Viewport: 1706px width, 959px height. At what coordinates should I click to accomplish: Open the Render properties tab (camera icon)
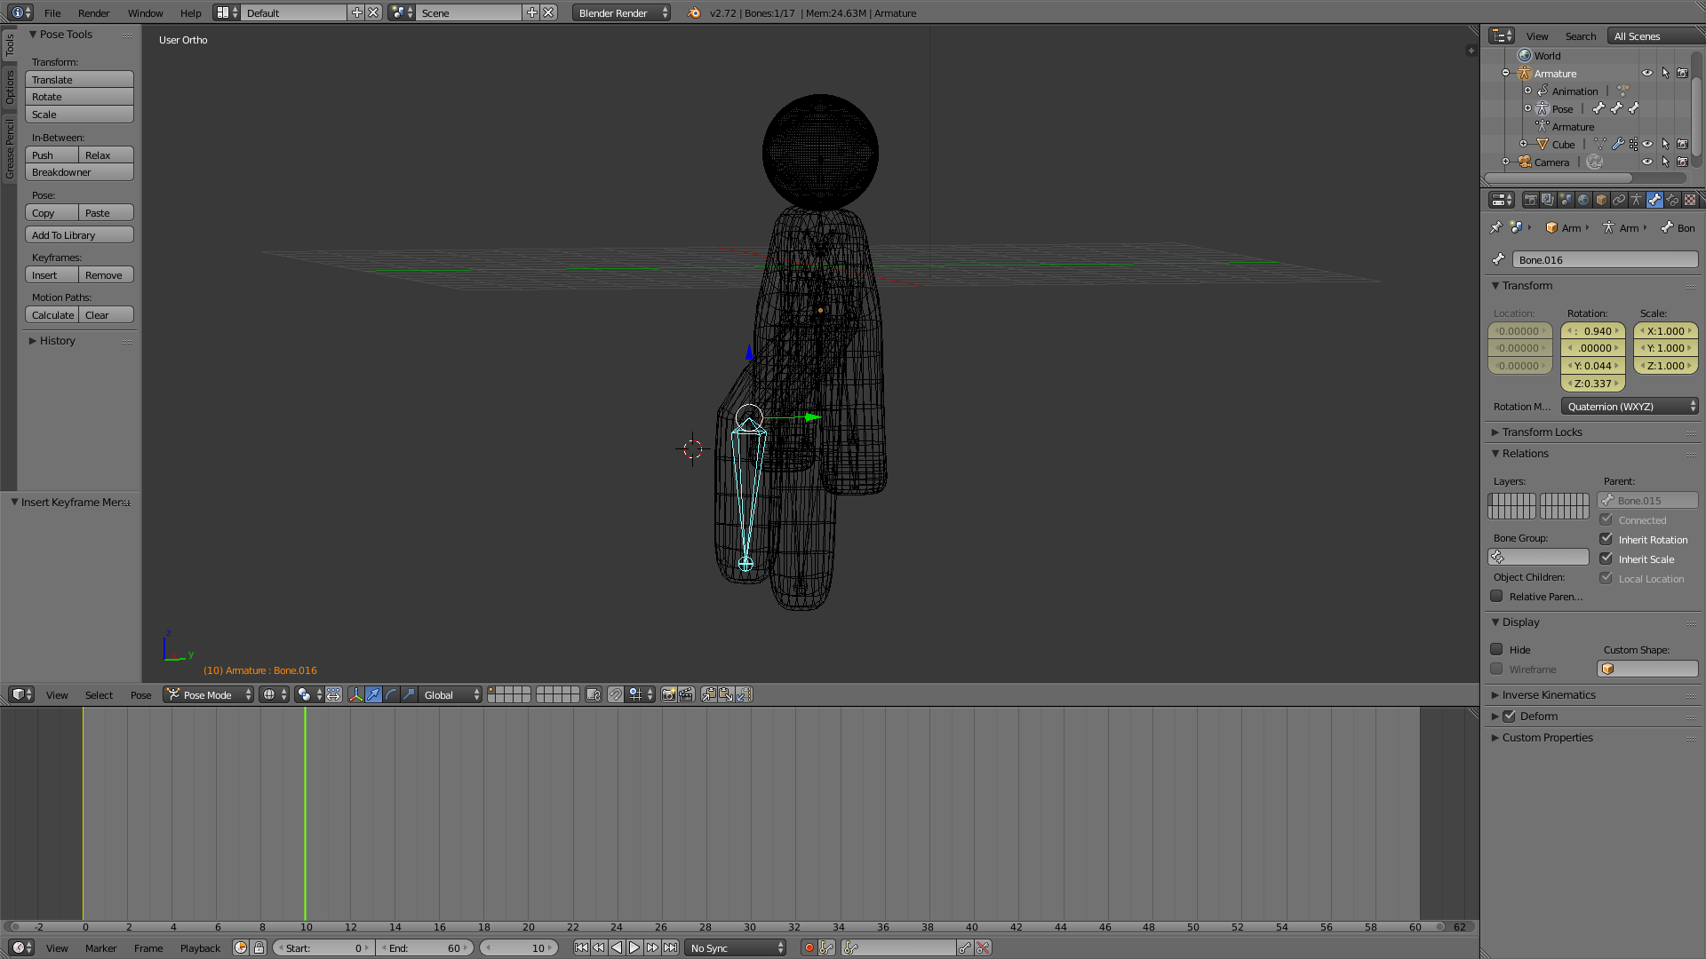coord(1531,200)
